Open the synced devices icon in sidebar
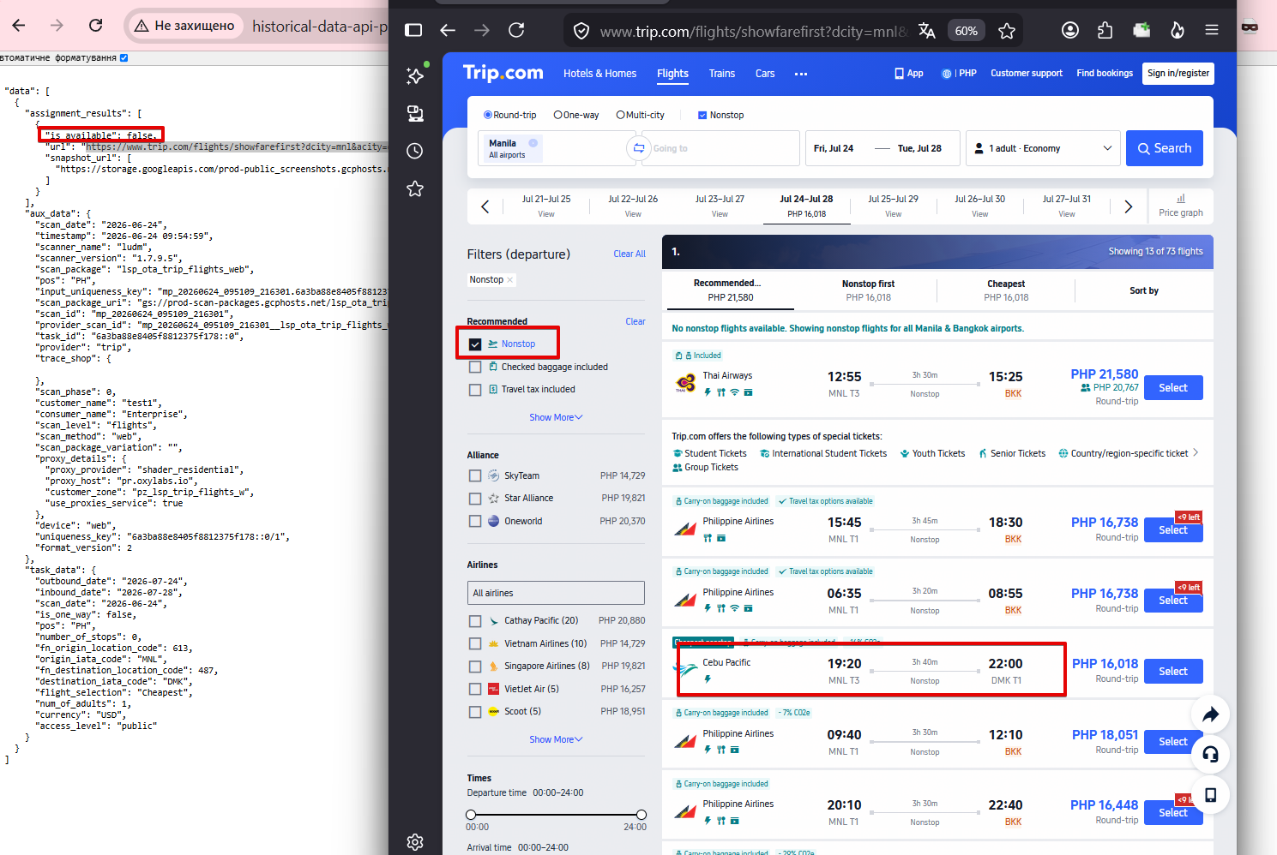 pyautogui.click(x=415, y=113)
